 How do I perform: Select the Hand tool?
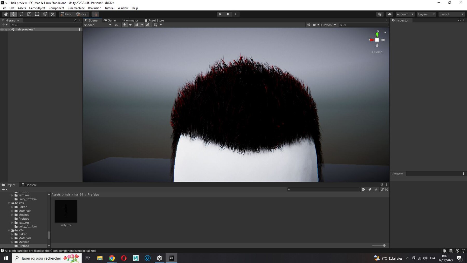point(6,14)
